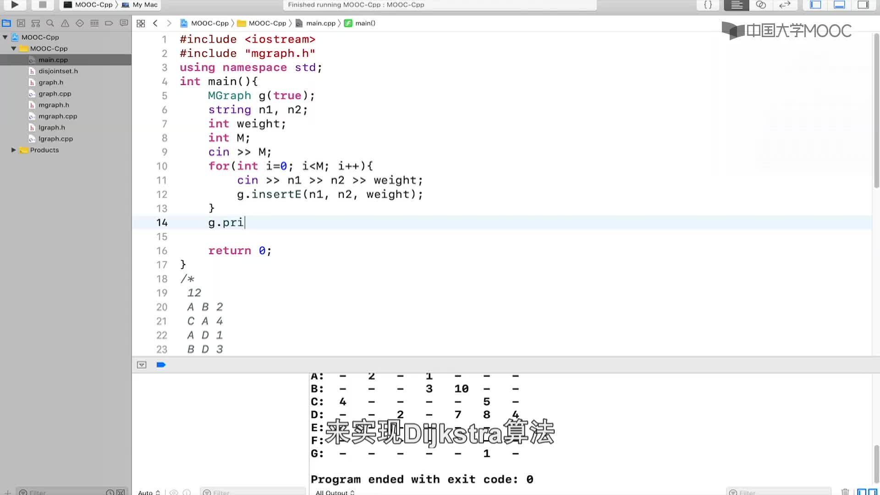Open the Find navigator magnifier icon
880x495 pixels.
point(50,23)
